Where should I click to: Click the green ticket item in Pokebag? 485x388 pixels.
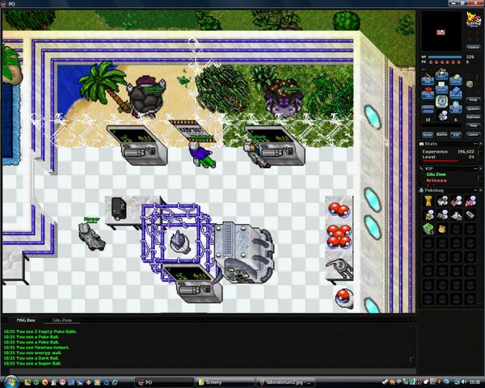tap(470, 215)
